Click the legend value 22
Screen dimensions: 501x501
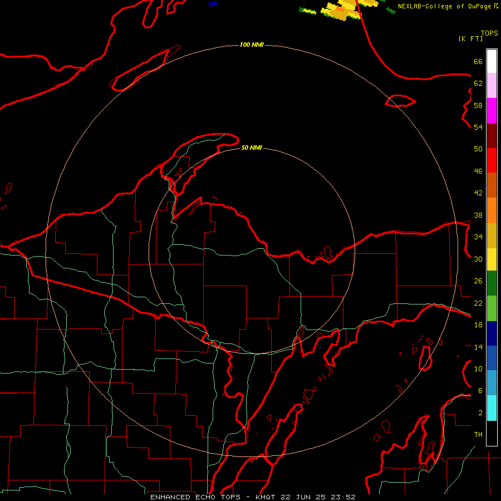[478, 303]
